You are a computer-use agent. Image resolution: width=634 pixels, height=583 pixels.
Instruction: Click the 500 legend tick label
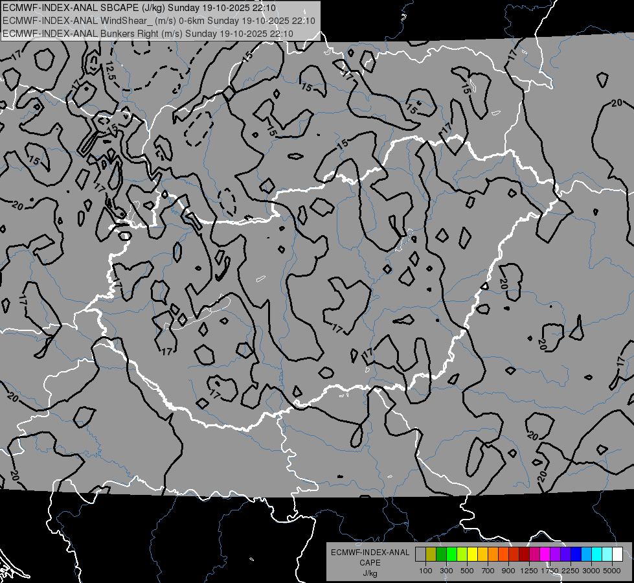click(x=467, y=571)
